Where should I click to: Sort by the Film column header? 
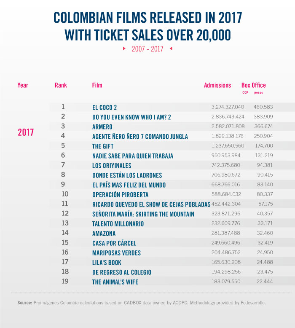[97, 85]
